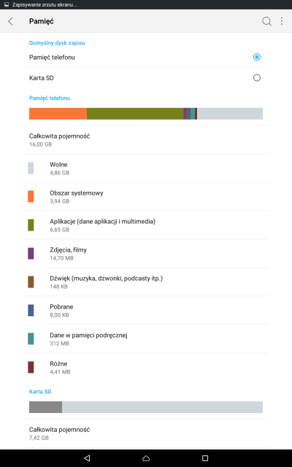Open Różne storage entry
292x467 pixels.
(x=146, y=367)
